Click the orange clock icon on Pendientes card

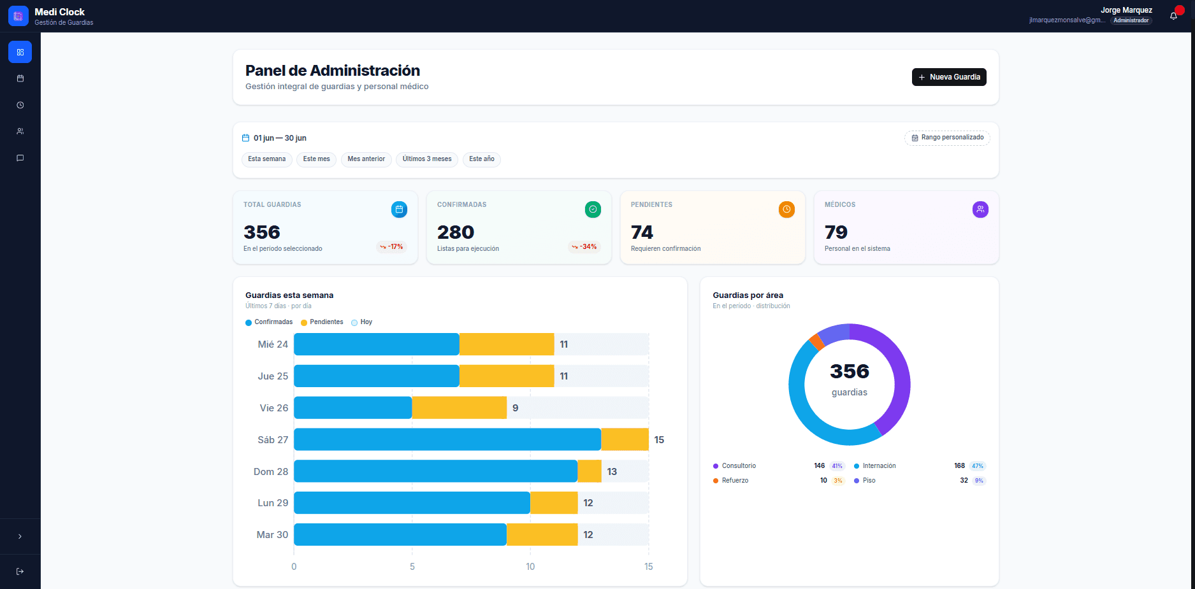click(786, 209)
